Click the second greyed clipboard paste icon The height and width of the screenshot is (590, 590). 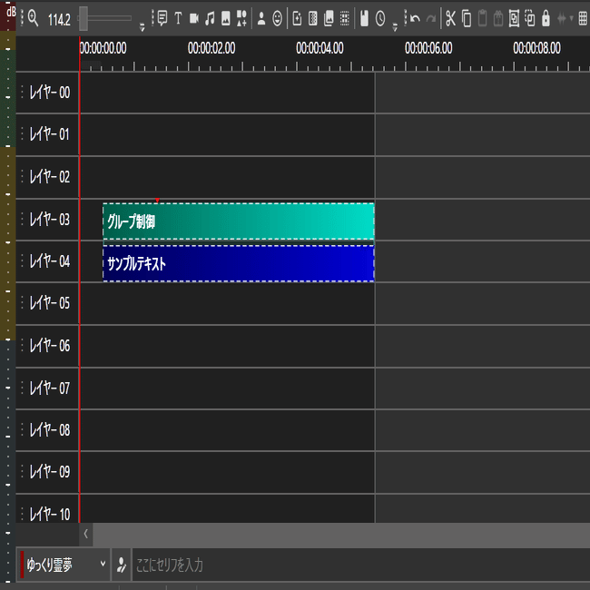pyautogui.click(x=498, y=18)
